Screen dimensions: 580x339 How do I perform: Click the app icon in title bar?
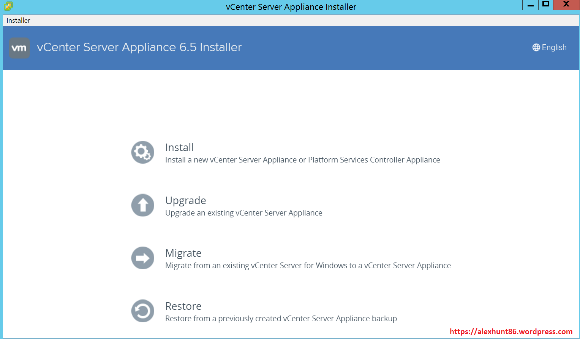[8, 6]
